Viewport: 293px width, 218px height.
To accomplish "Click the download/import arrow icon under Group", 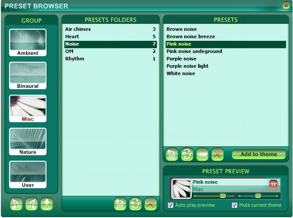I will (47, 204).
